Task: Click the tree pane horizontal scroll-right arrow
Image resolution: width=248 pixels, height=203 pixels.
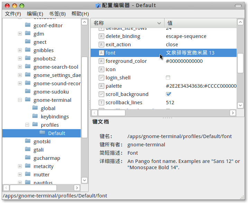Action: point(77,188)
